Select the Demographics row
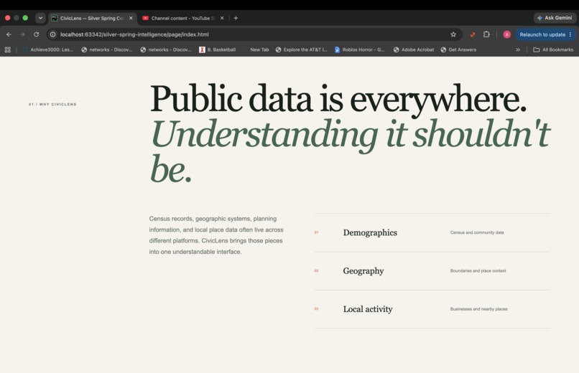The image size is (579, 373). (x=432, y=232)
